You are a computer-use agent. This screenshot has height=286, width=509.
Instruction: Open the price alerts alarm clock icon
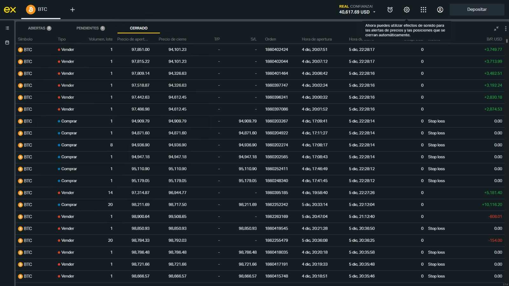(390, 10)
